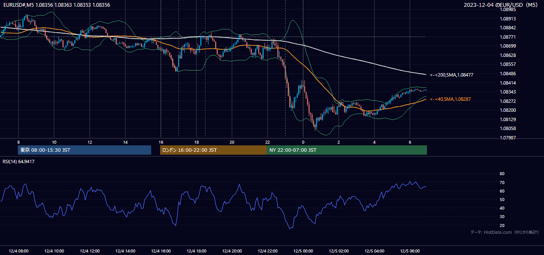This screenshot has width=544, height=255.
Task: Click hour marker 18 under the price chart
Action: tap(196, 142)
